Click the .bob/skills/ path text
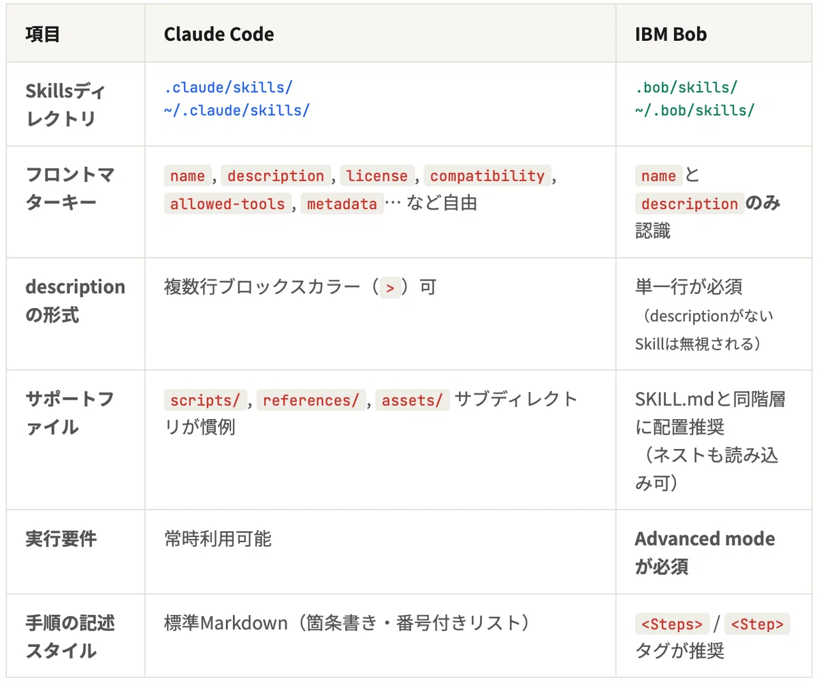817x685 pixels. click(x=686, y=88)
